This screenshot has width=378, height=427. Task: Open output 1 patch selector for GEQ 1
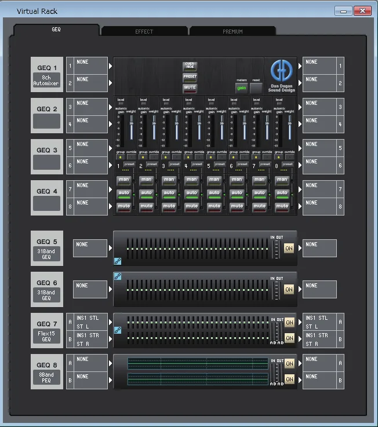(324, 65)
